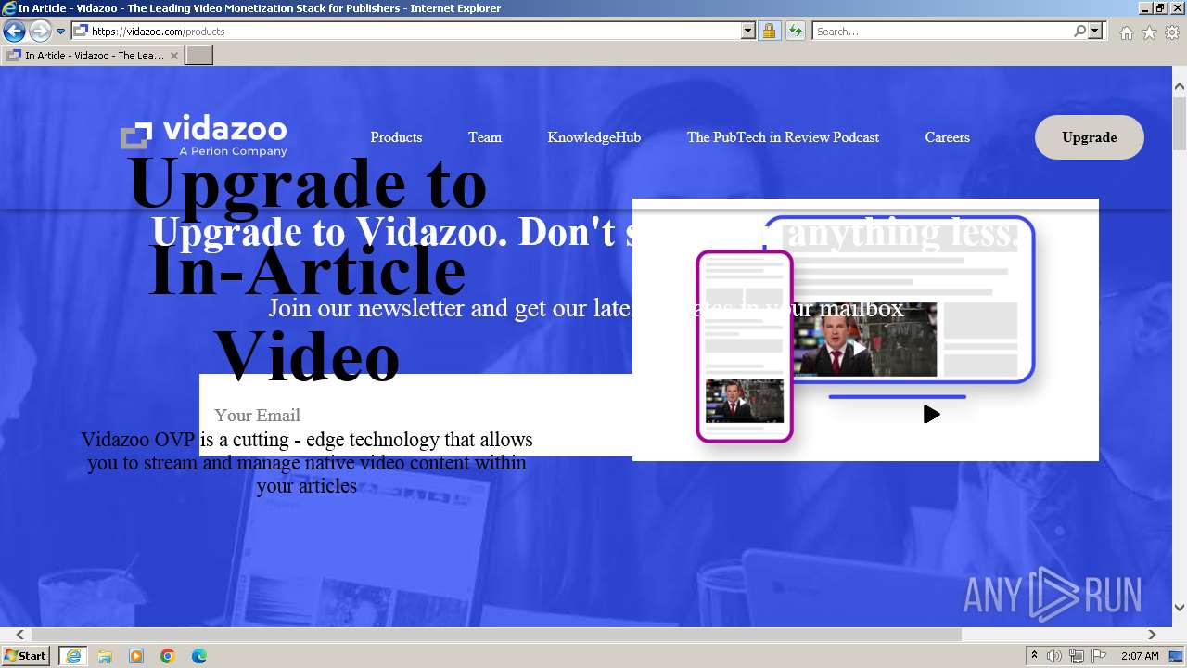The height and width of the screenshot is (668, 1187).
Task: Open Favorites star icon
Action: 1149,32
